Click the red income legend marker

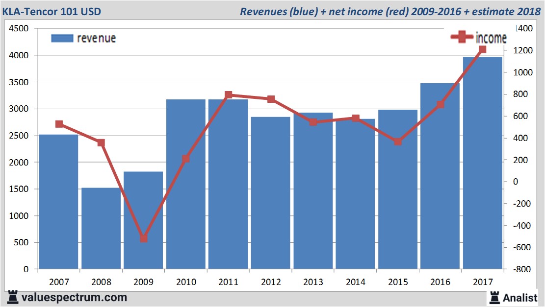pos(462,37)
